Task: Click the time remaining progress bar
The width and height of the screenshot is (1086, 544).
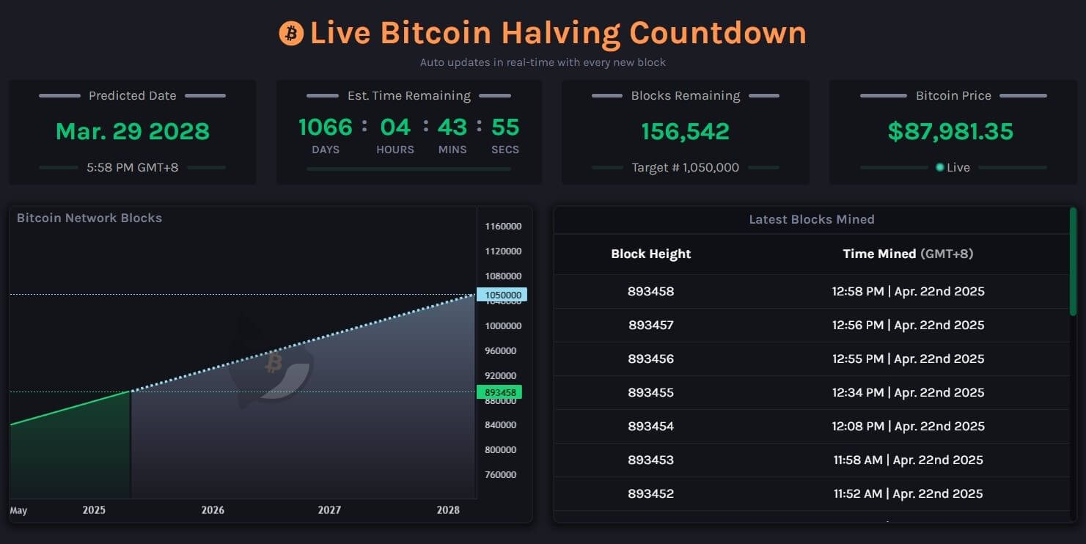Action: (x=408, y=169)
